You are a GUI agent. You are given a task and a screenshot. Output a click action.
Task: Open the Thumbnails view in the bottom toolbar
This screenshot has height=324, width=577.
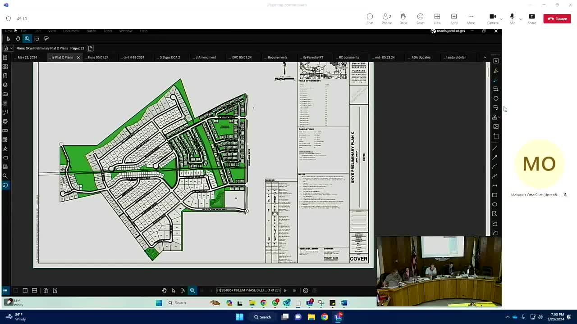pos(16,290)
